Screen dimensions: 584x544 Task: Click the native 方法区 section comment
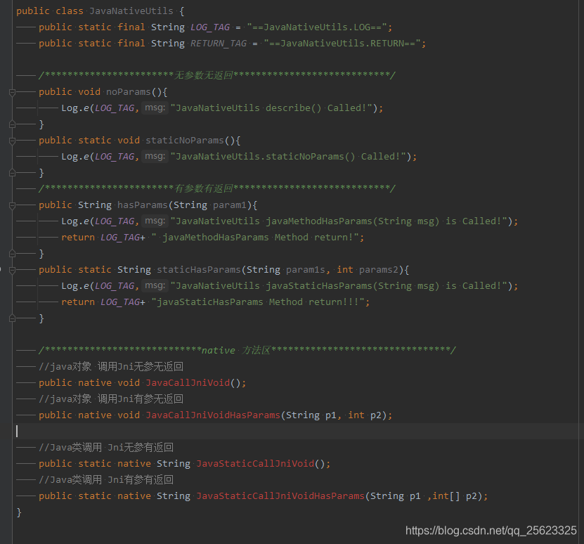pos(247,350)
